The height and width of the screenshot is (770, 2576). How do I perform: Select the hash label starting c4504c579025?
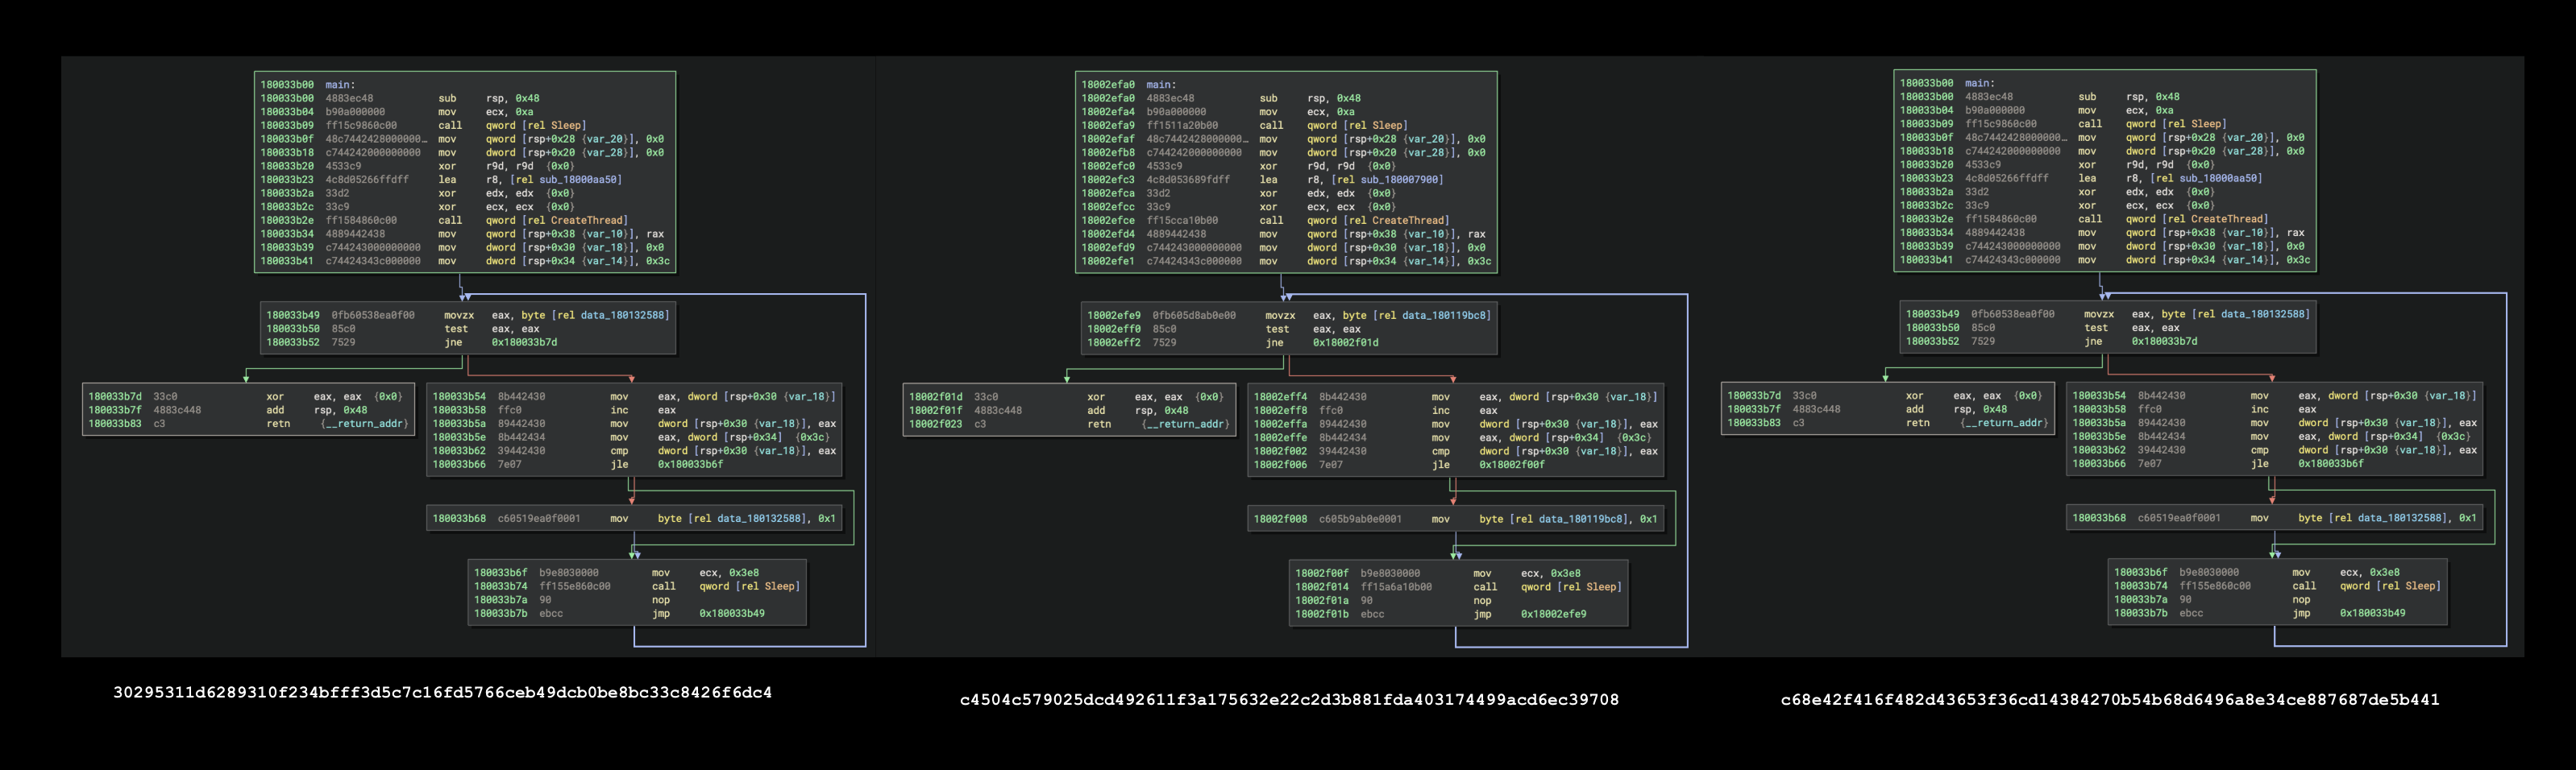[1289, 699]
